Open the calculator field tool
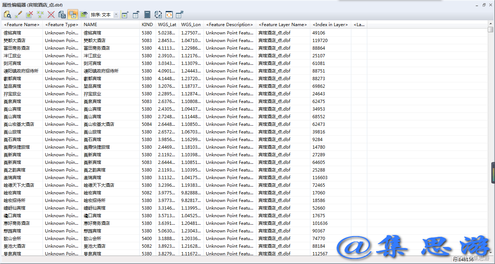 pyautogui.click(x=147, y=15)
